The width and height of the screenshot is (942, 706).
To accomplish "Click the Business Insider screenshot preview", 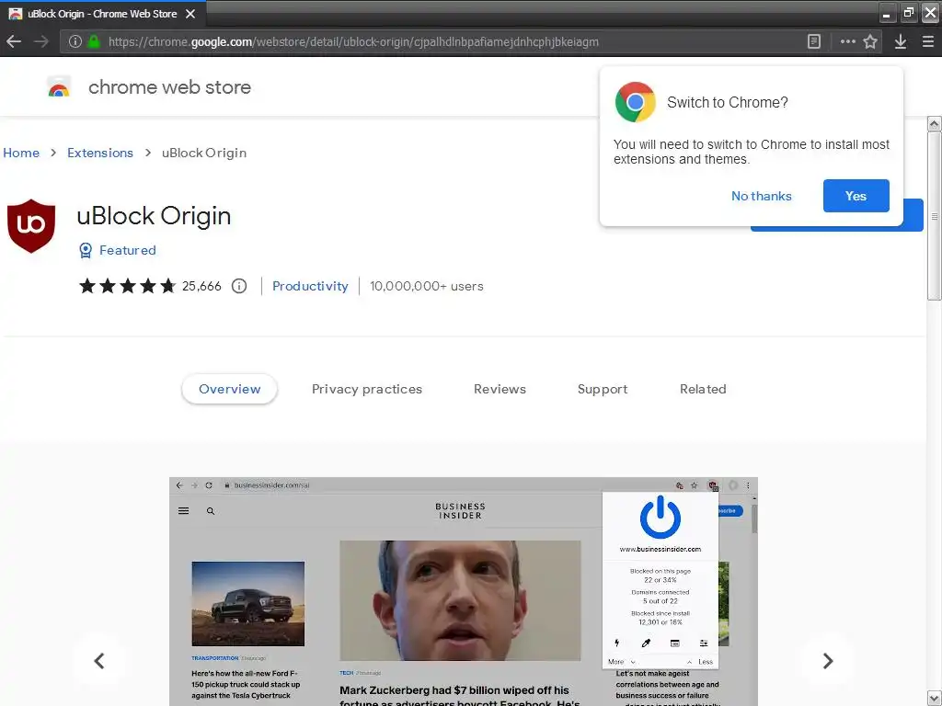I will click(464, 591).
